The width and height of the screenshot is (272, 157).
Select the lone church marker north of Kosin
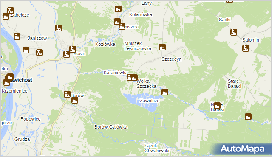59,28
